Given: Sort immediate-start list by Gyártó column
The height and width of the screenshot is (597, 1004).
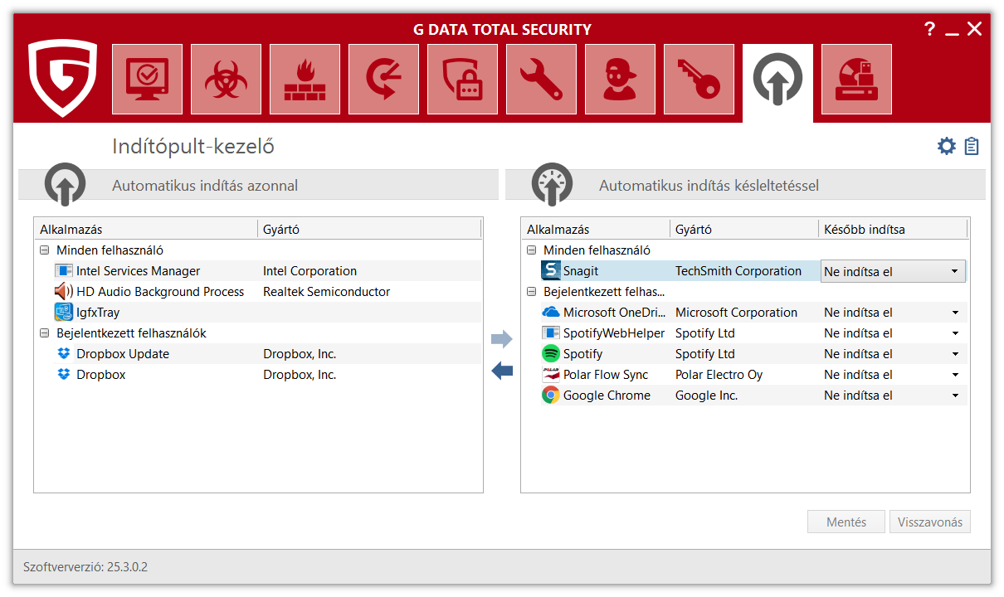Looking at the screenshot, I should (x=369, y=230).
